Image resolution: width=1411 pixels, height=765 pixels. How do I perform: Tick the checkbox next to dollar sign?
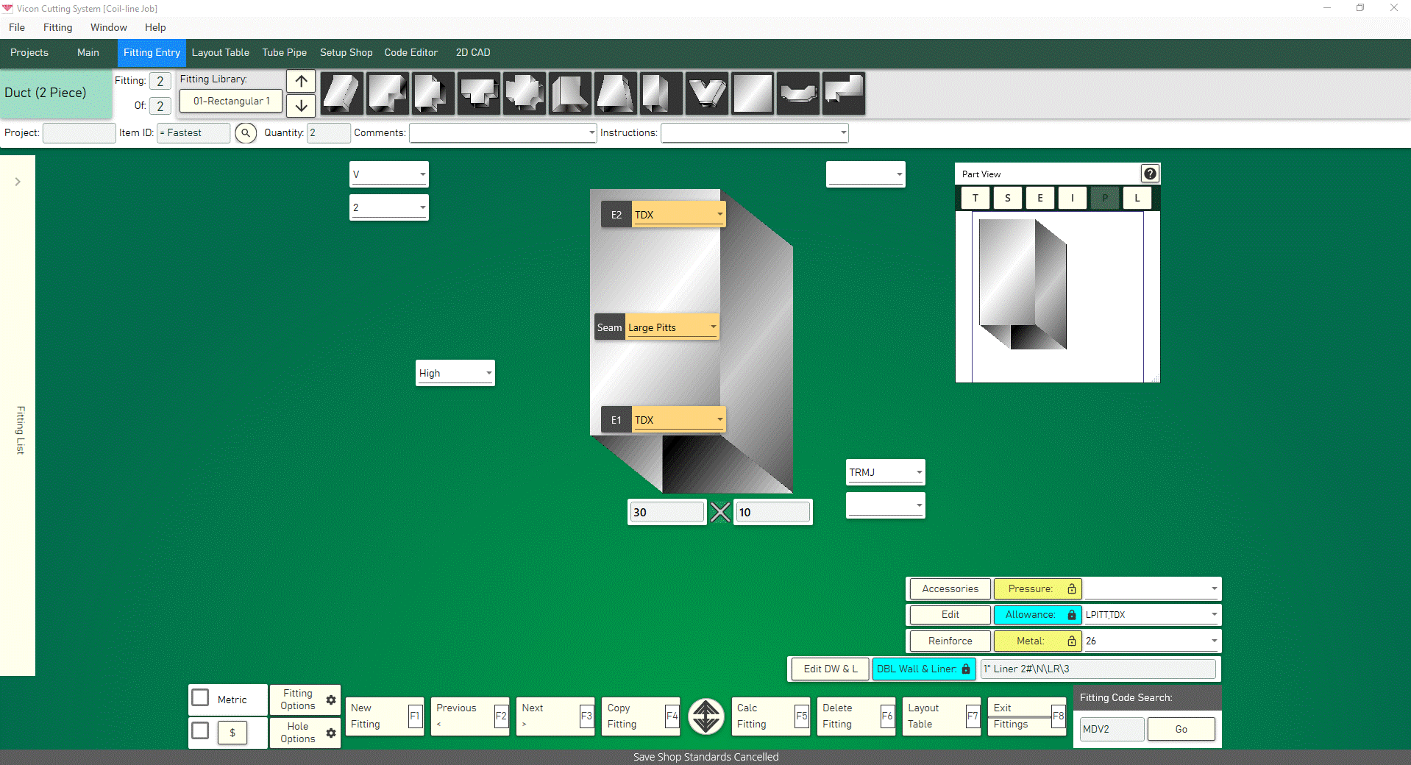click(x=200, y=730)
